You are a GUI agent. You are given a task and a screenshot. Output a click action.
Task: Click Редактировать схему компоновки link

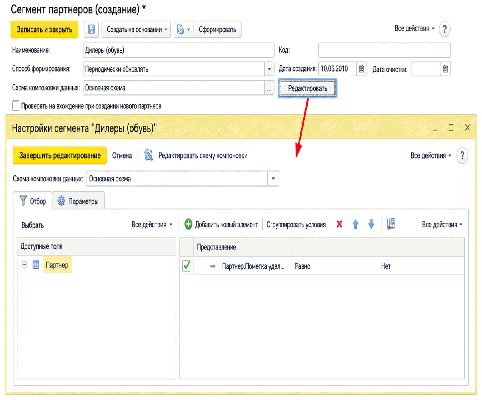point(203,156)
